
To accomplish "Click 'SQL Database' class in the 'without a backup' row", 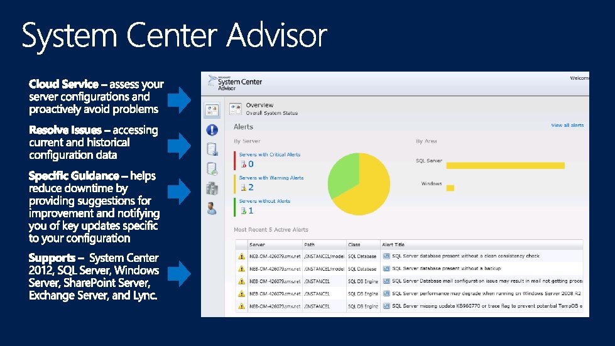I will [362, 269].
